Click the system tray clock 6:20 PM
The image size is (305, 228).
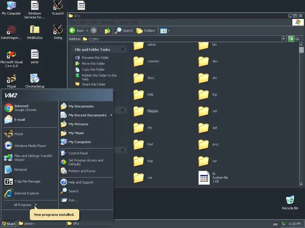[295, 224]
